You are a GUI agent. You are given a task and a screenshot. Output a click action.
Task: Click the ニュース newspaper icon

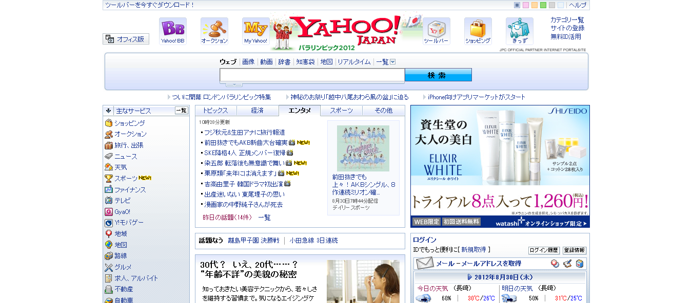tap(109, 156)
